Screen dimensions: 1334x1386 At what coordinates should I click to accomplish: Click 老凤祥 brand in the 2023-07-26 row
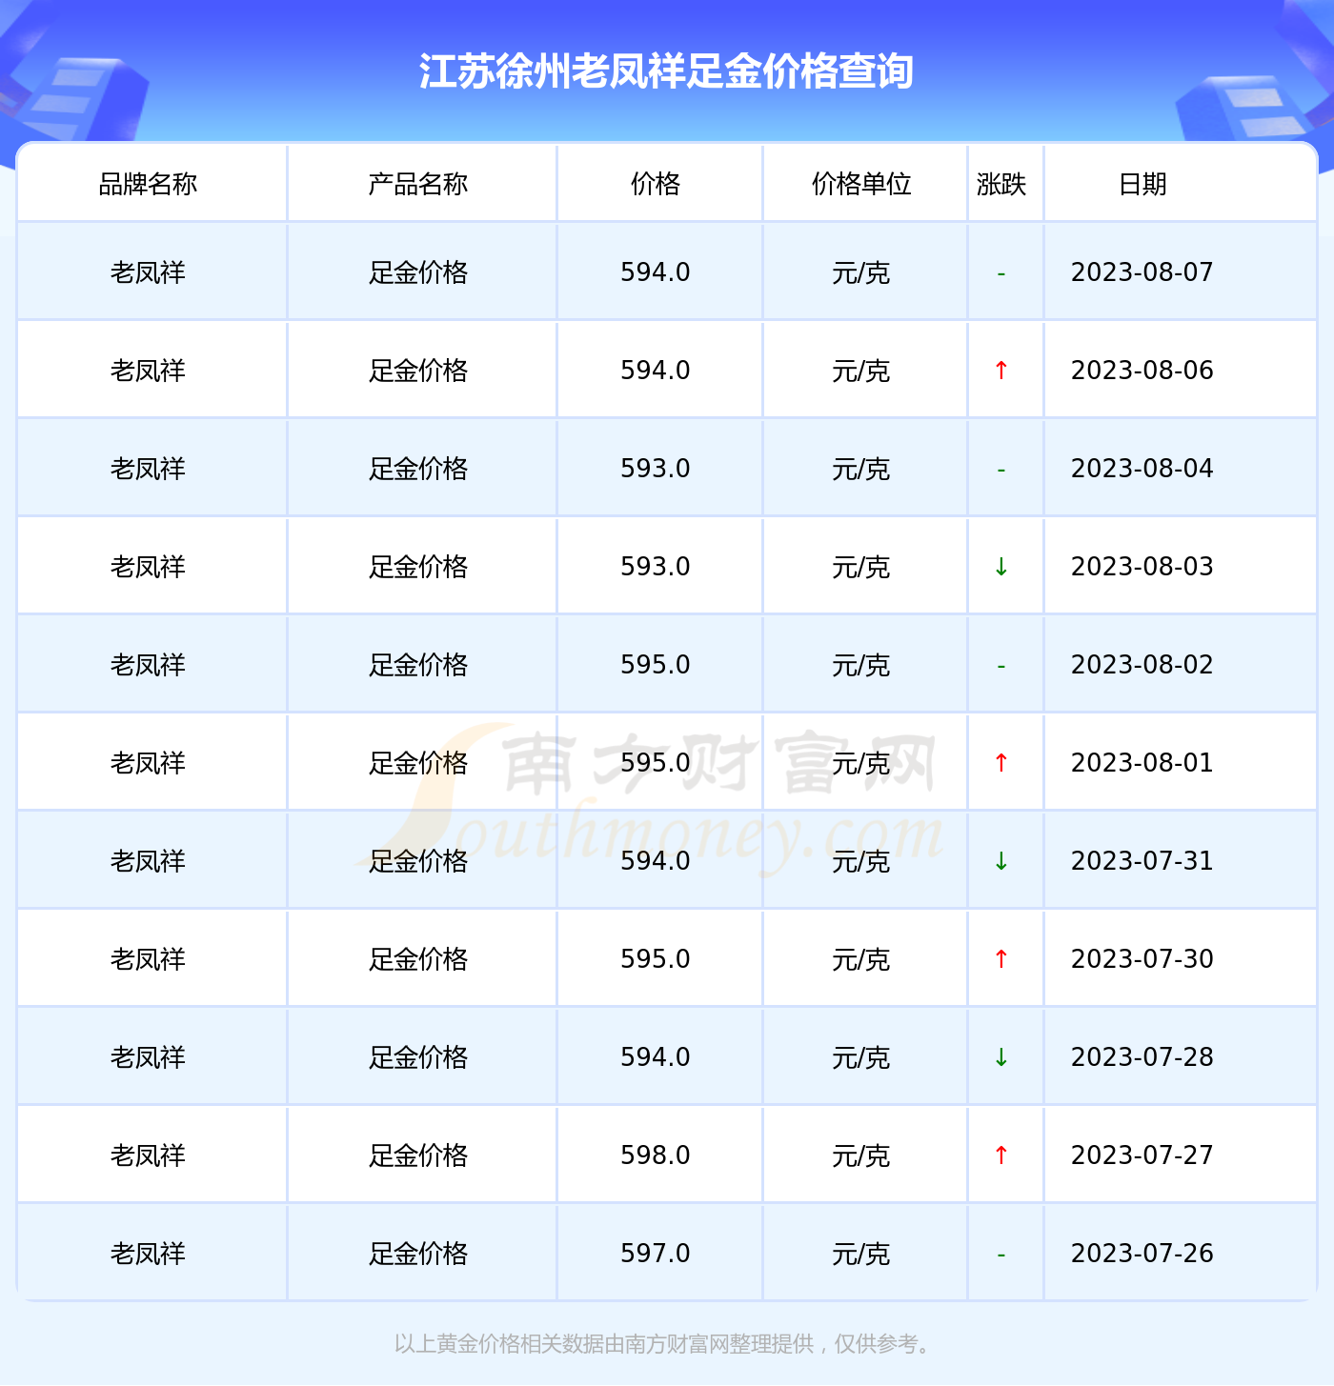point(148,1255)
